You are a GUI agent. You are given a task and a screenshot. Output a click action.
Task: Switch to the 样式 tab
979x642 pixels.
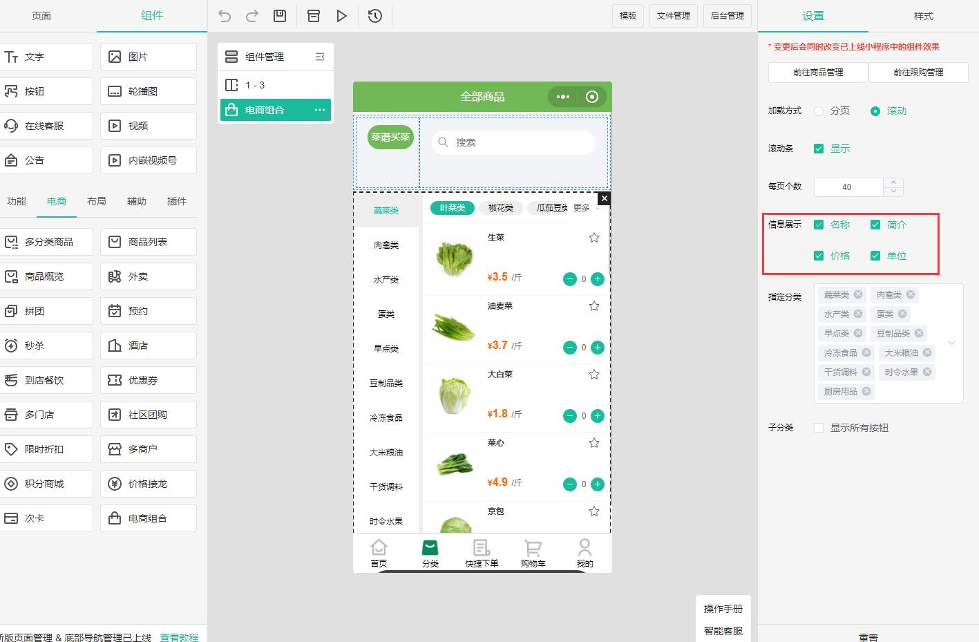923,16
